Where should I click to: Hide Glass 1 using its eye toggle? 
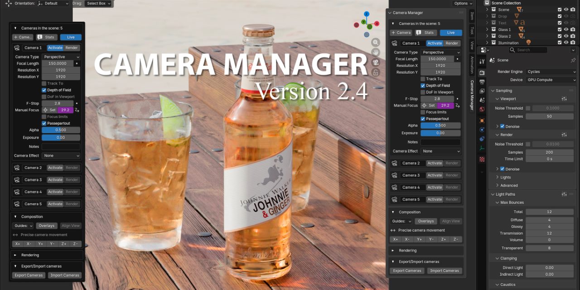click(566, 29)
